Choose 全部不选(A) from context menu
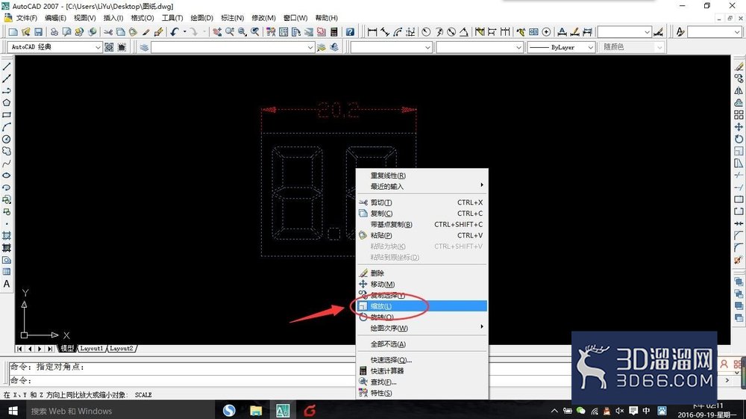 point(422,344)
